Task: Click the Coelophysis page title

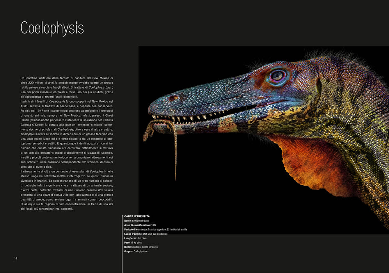Action: (x=52, y=28)
